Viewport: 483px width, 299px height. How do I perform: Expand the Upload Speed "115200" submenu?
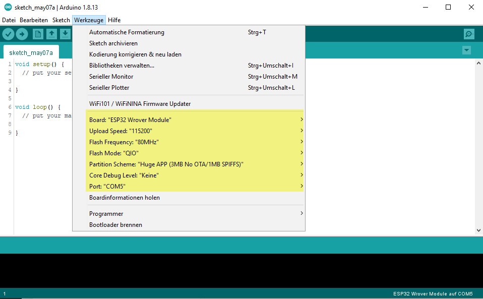click(196, 131)
